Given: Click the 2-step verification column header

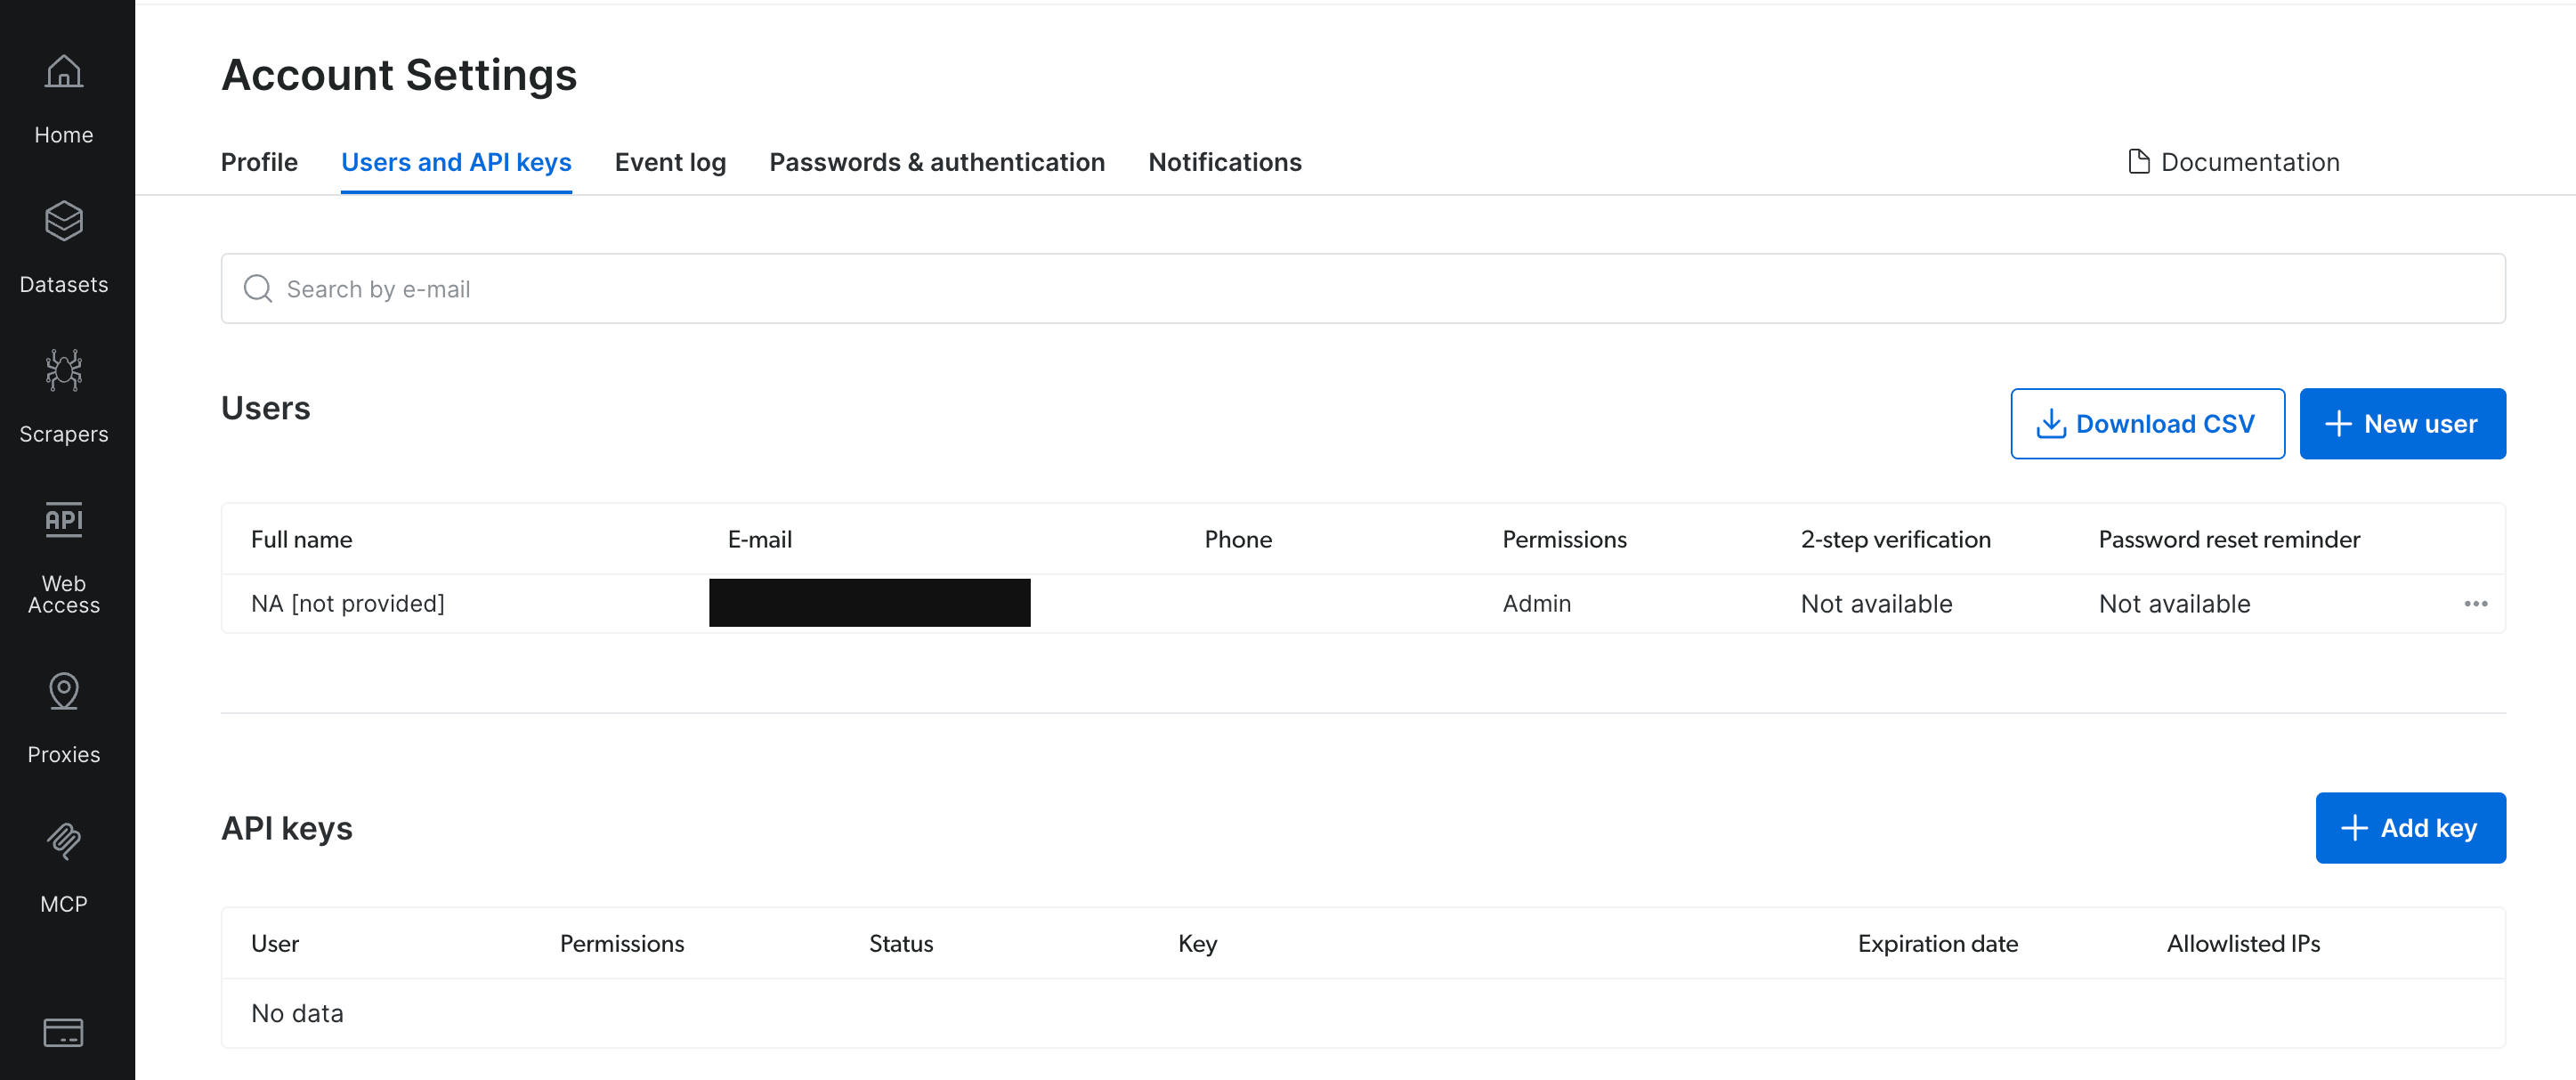Looking at the screenshot, I should [x=1895, y=539].
